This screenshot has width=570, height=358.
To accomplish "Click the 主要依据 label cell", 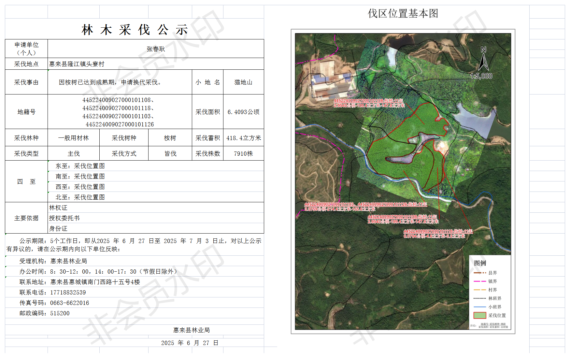I will [x=26, y=218].
